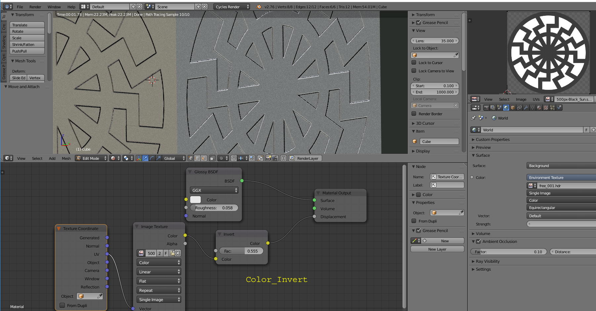
Task: Unlink image with X in Image Texture node
Action: pyautogui.click(x=178, y=253)
